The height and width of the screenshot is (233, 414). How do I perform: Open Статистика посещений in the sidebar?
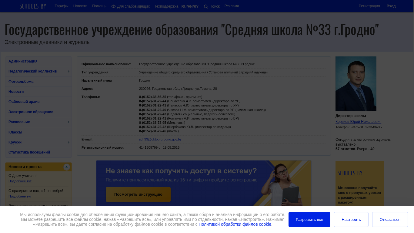tap(38, 152)
